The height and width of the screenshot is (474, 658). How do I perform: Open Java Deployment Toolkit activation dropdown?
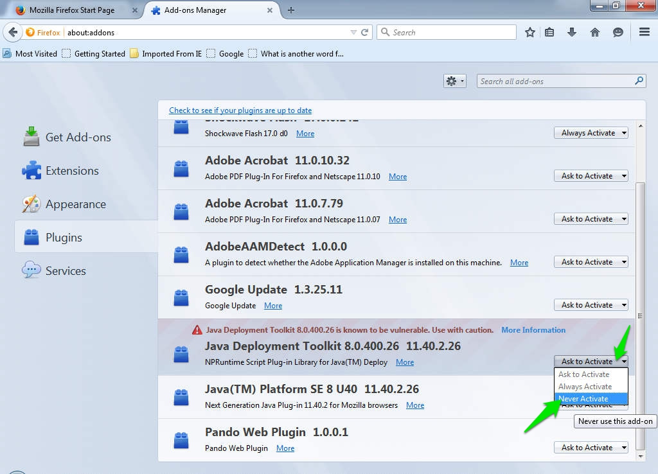click(591, 361)
